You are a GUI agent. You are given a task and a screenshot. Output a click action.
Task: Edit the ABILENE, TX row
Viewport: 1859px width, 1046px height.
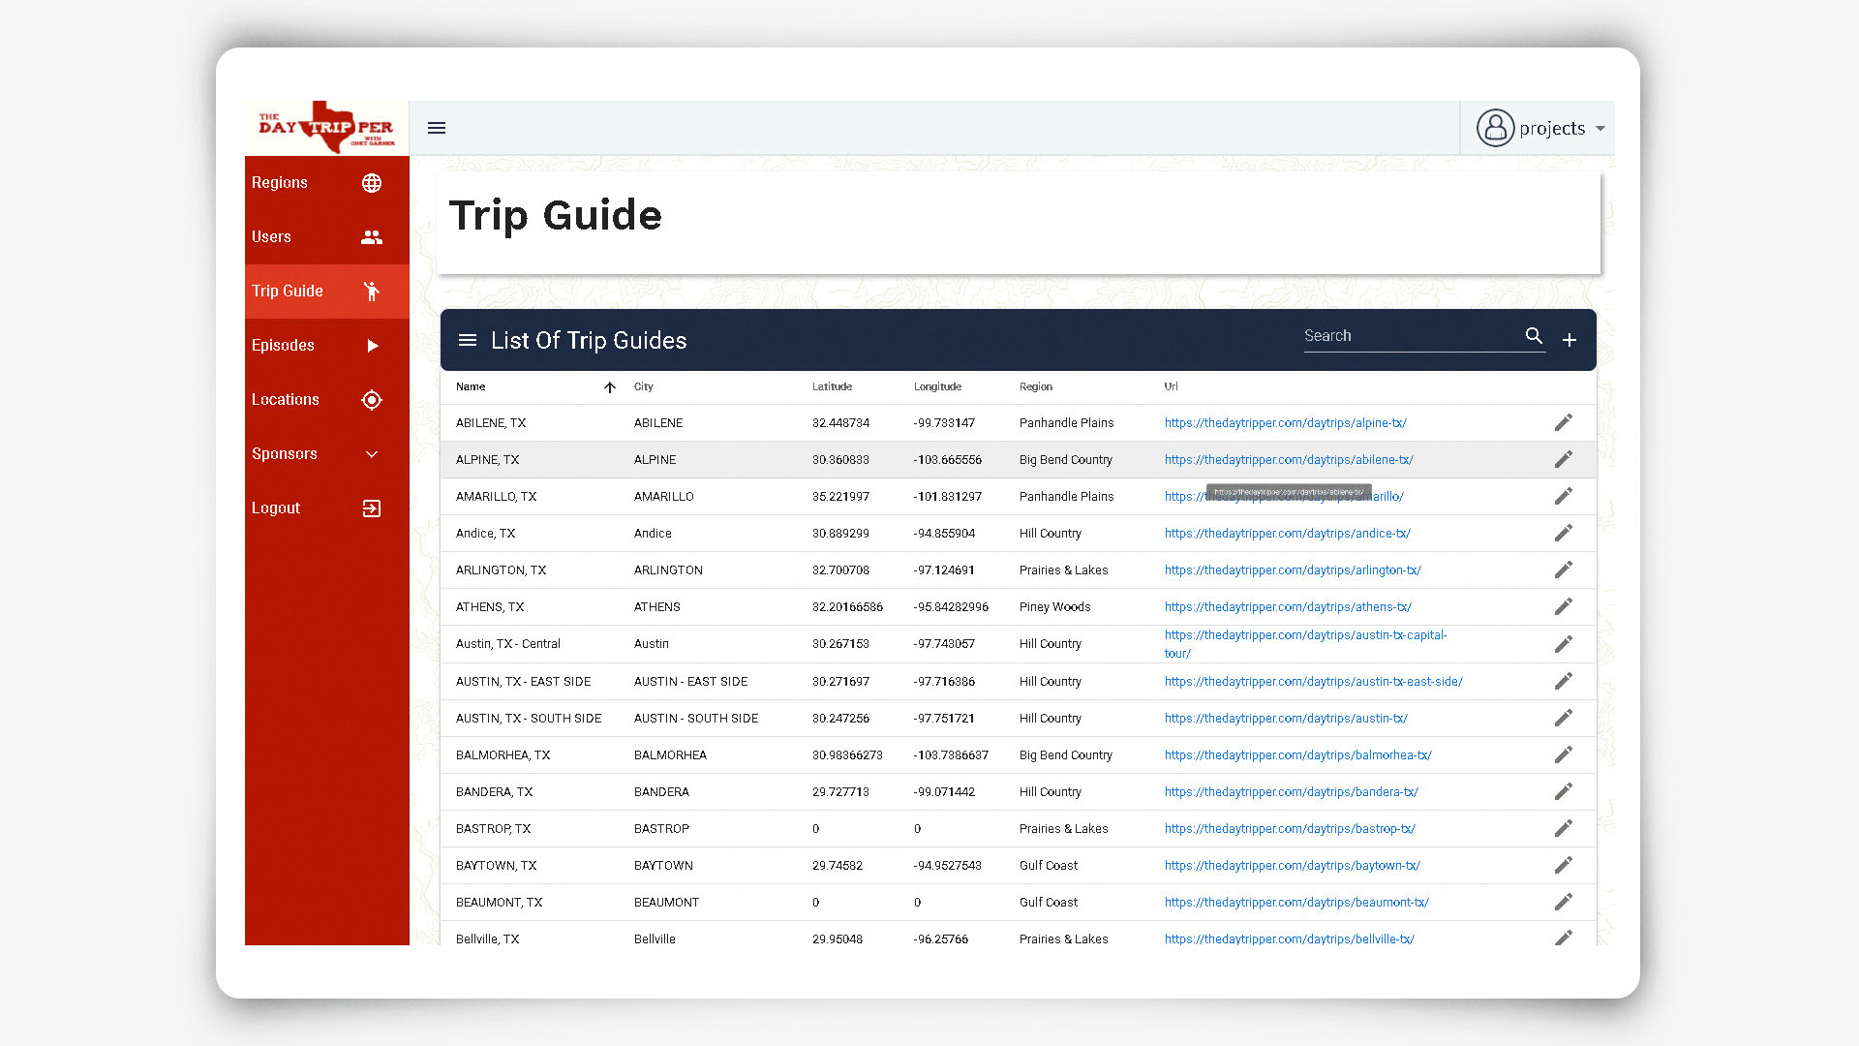coord(1564,422)
